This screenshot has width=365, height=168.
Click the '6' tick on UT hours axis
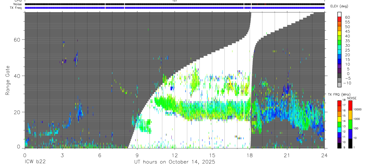click(100, 155)
